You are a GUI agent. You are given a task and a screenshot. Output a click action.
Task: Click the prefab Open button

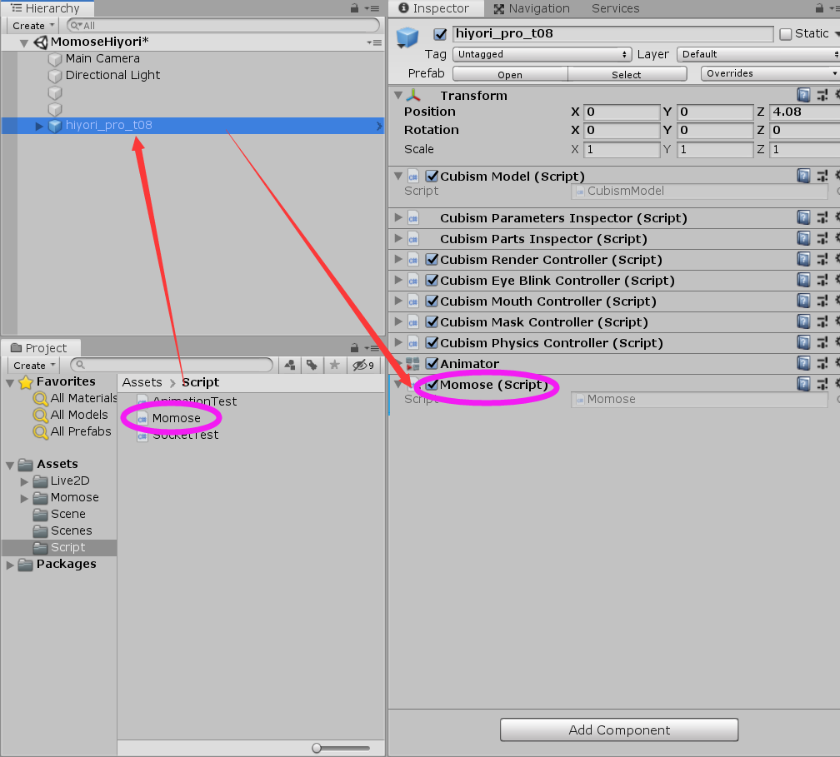(x=509, y=74)
